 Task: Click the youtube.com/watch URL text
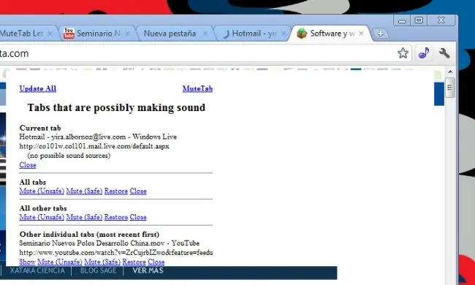point(116,252)
